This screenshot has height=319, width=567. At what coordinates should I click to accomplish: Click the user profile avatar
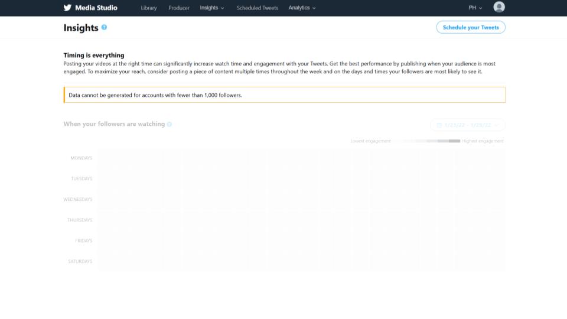[x=499, y=7]
